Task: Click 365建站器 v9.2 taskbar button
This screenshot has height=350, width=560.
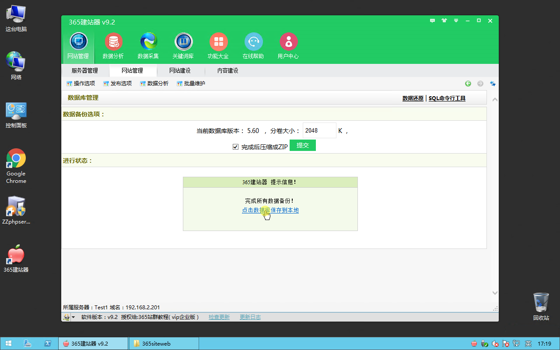Action: (x=93, y=343)
